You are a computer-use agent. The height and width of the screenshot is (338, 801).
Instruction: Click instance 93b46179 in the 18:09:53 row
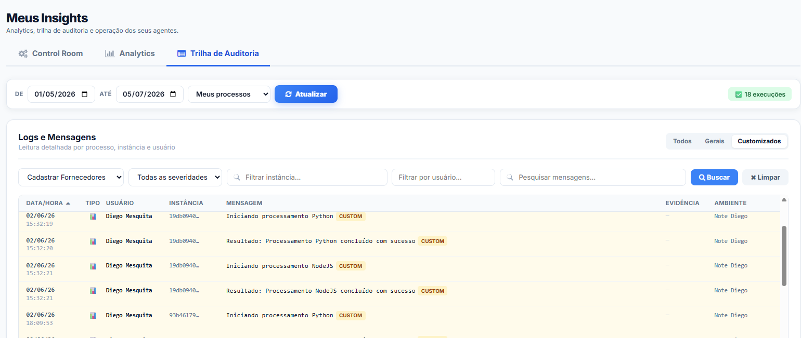click(184, 315)
